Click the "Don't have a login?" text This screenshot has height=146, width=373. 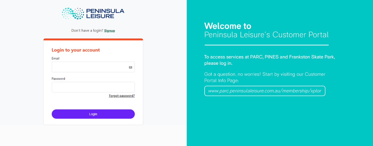[87, 31]
